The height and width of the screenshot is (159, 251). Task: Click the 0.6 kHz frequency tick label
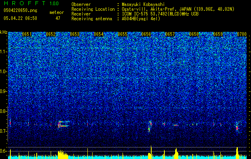[3, 151]
